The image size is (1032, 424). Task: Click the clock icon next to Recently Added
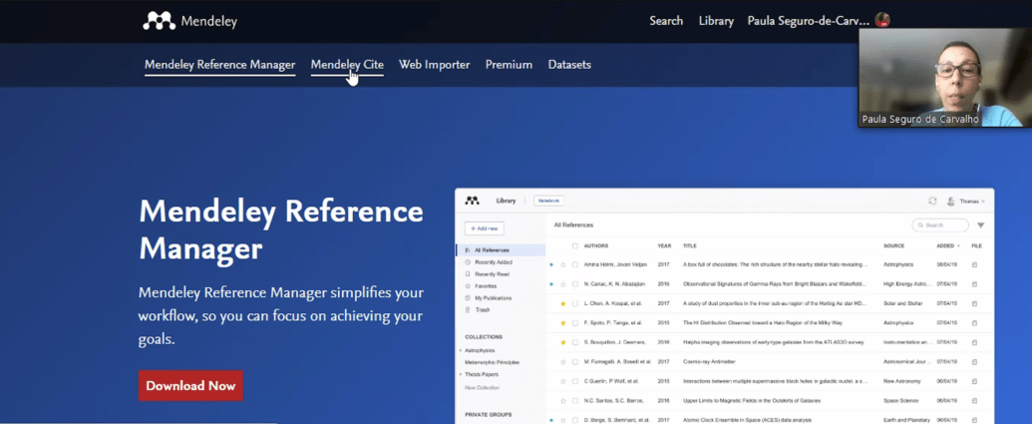click(468, 262)
